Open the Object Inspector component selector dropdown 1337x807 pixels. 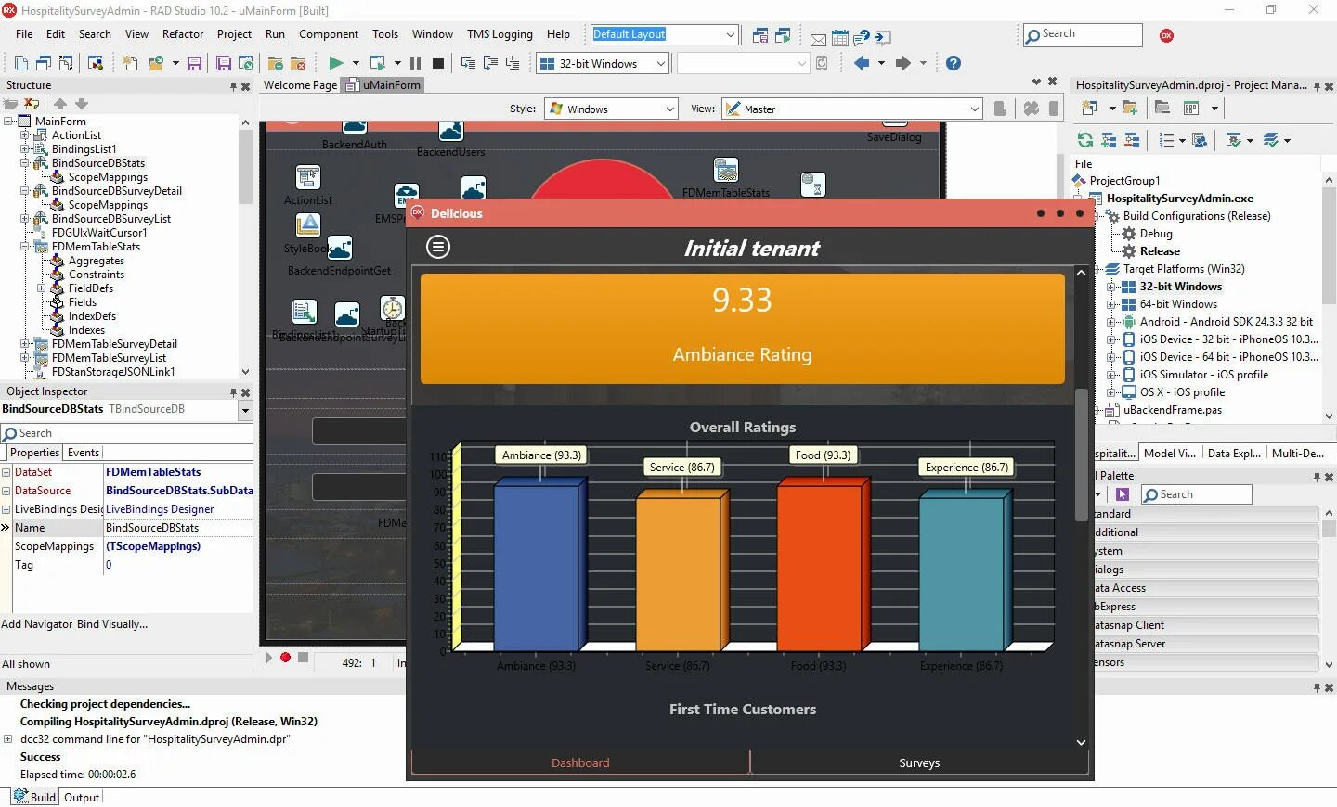click(245, 409)
